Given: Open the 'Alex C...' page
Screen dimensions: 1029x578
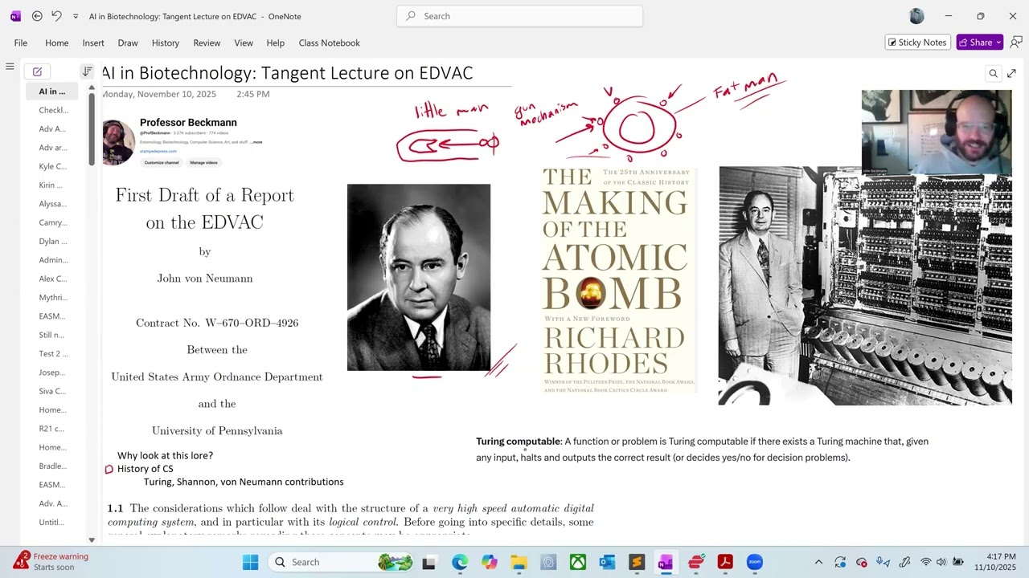Looking at the screenshot, I should (53, 279).
